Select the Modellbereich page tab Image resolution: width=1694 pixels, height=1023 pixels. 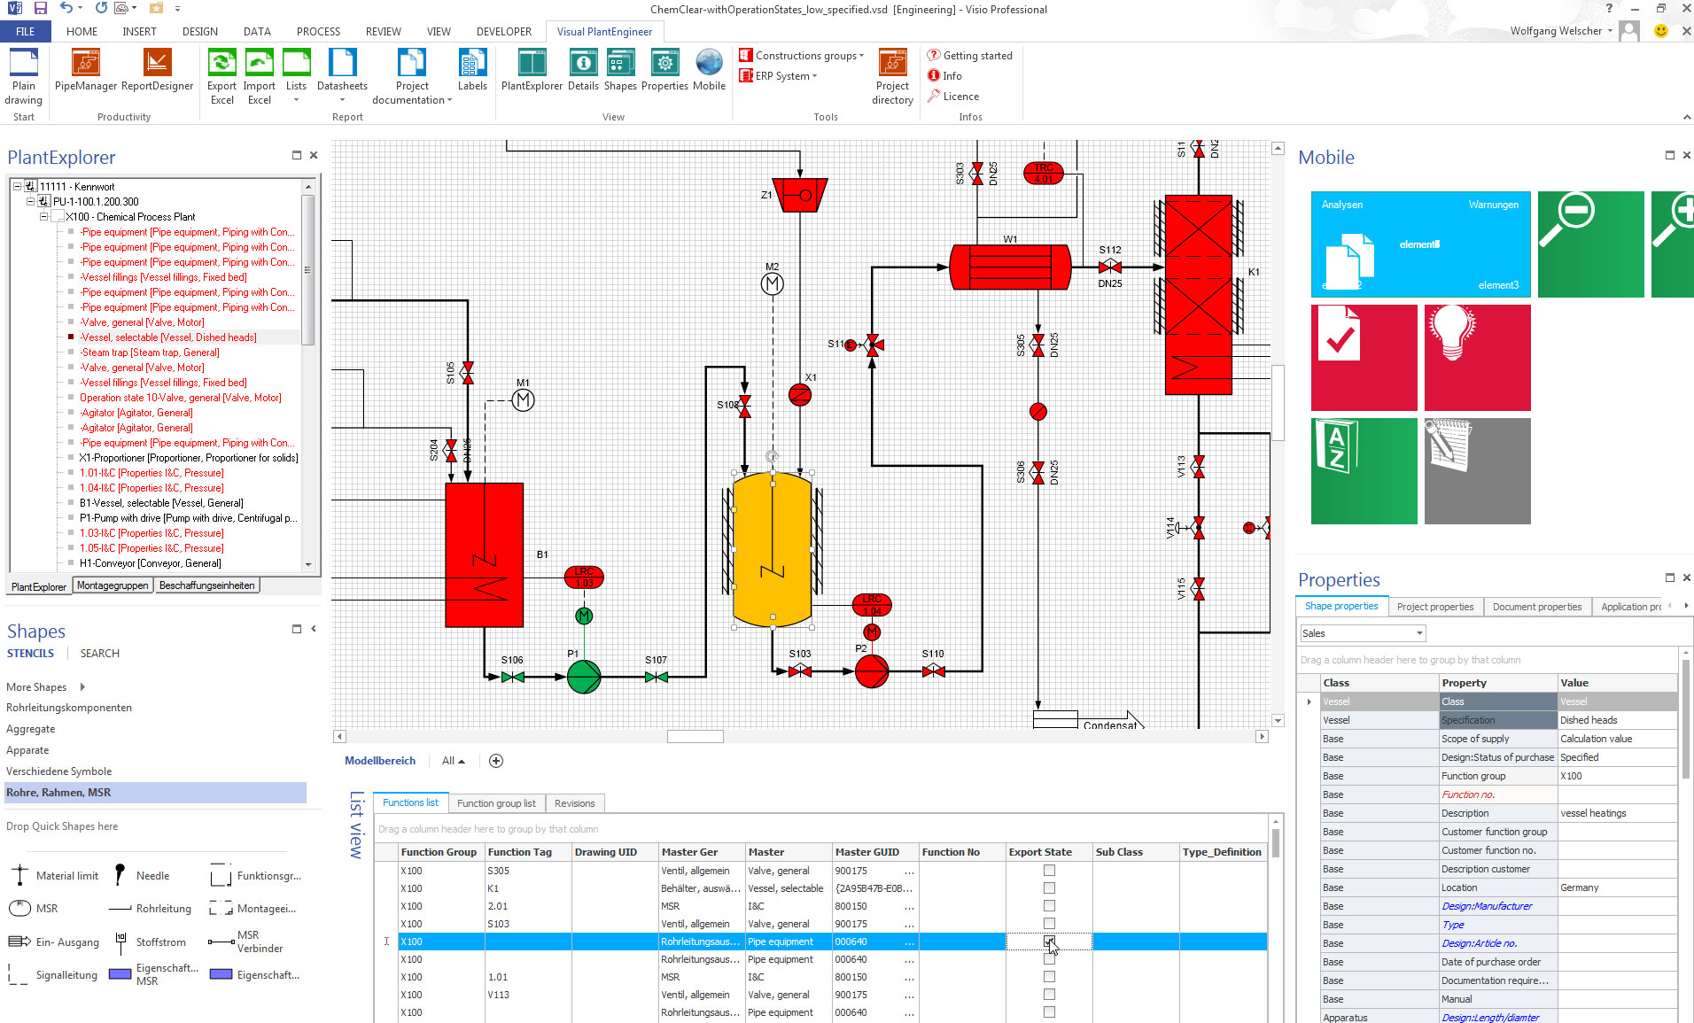(x=379, y=761)
